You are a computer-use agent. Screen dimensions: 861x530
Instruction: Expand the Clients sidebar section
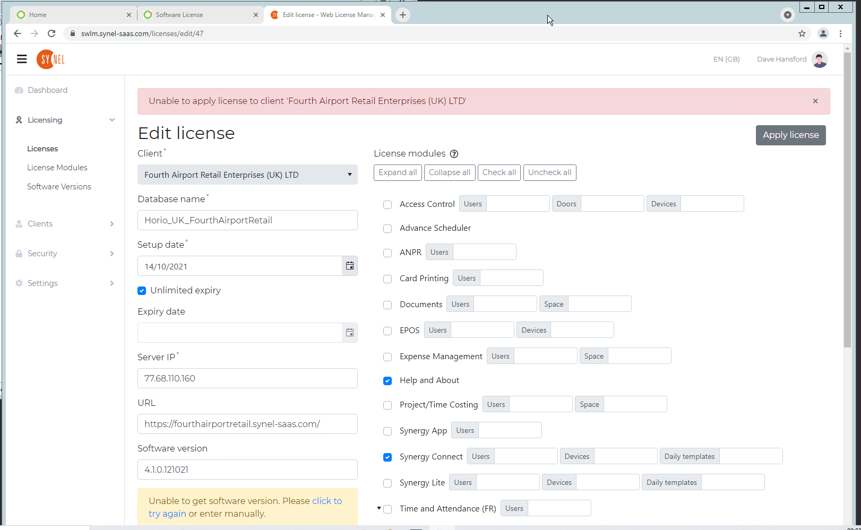coord(112,224)
